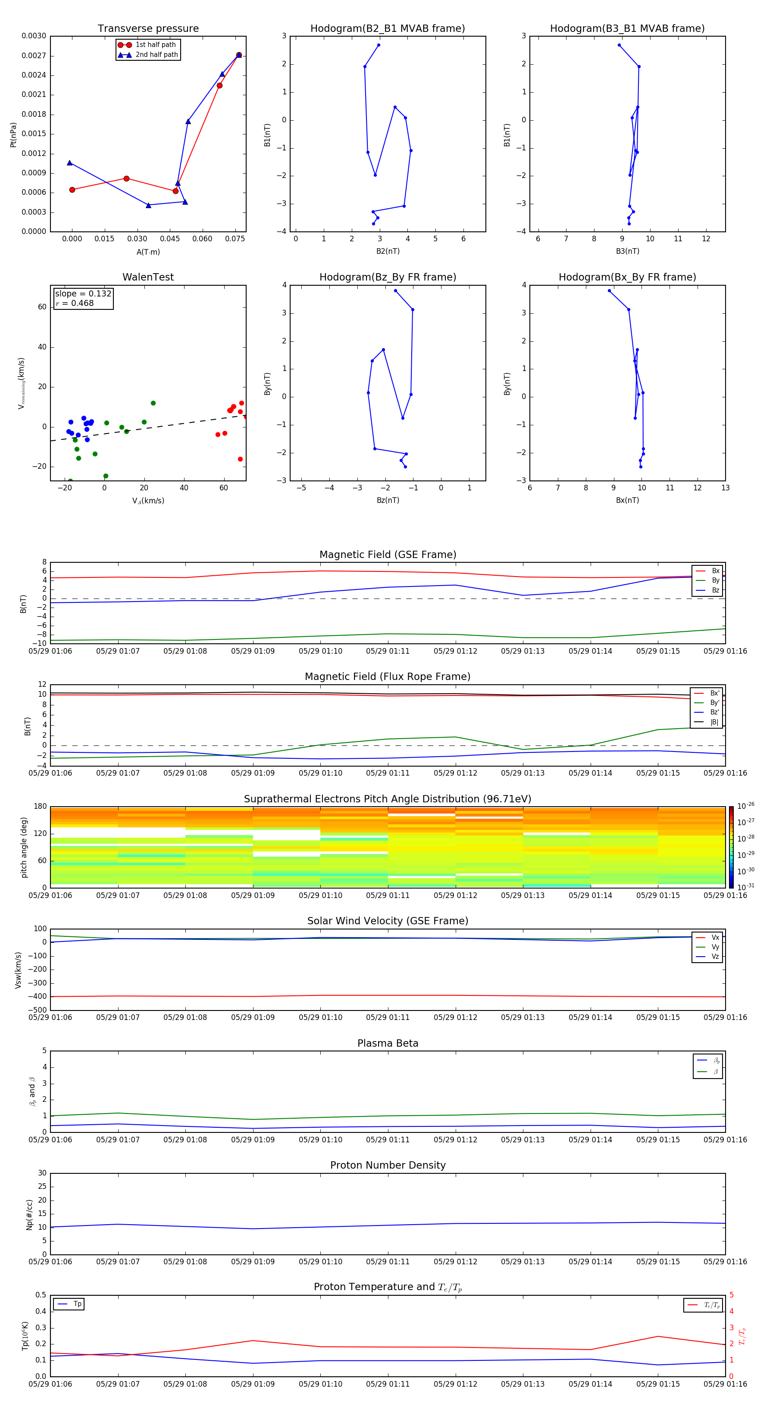This screenshot has width=776, height=1422.
Task: Click the "A(T·m)" x-axis label
Action: coord(148,252)
